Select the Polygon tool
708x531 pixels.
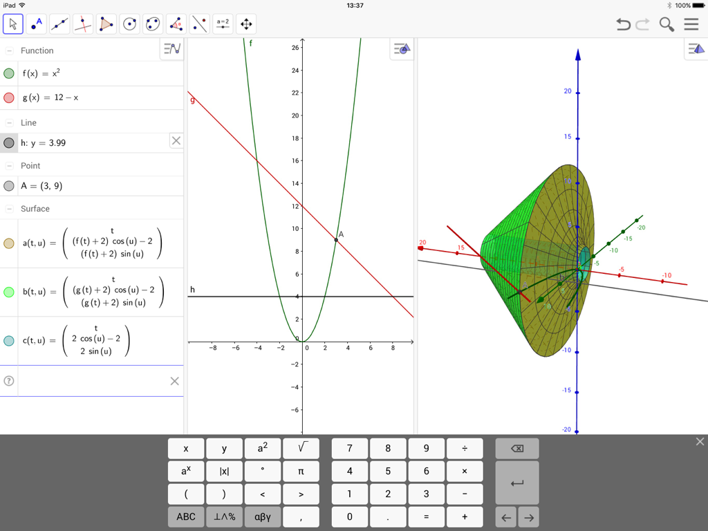105,24
